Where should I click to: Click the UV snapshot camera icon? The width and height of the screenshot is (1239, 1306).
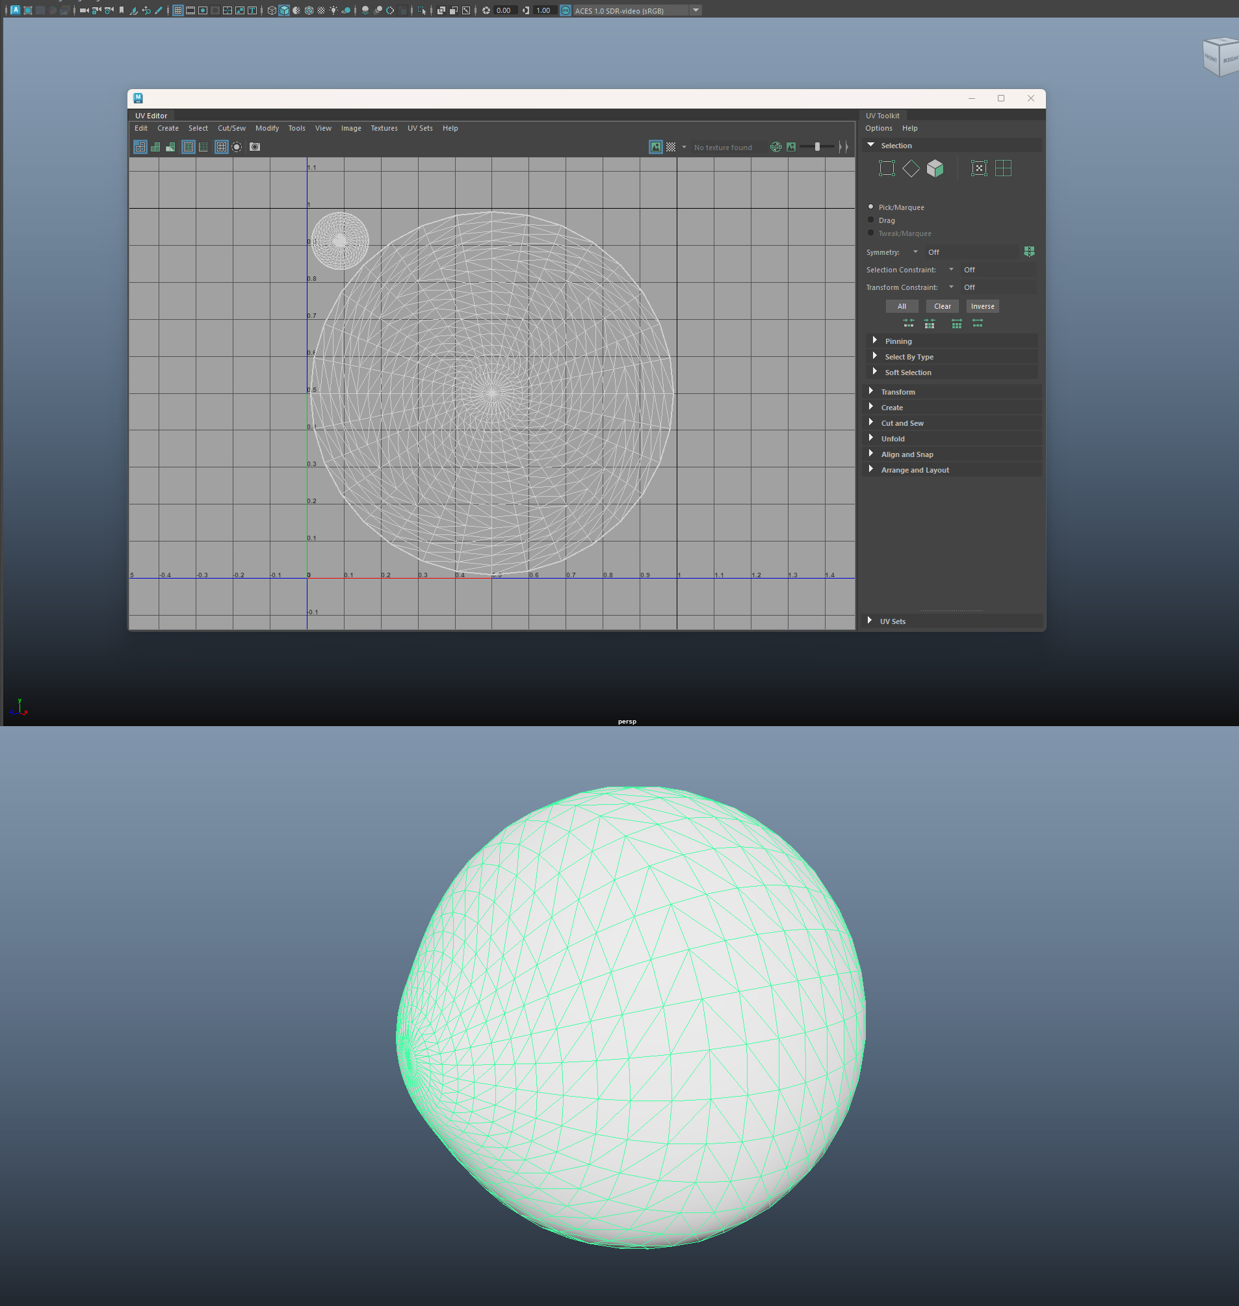(x=255, y=147)
